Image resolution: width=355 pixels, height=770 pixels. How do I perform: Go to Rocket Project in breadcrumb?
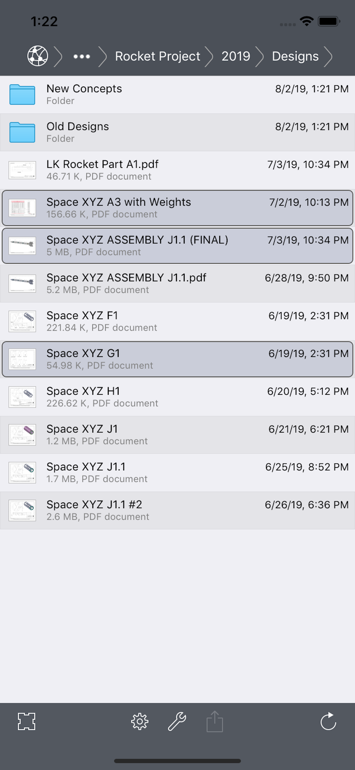(157, 56)
